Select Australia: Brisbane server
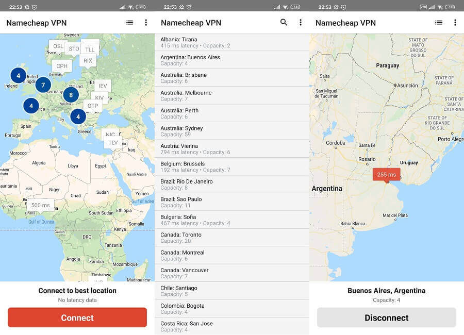 click(232, 78)
